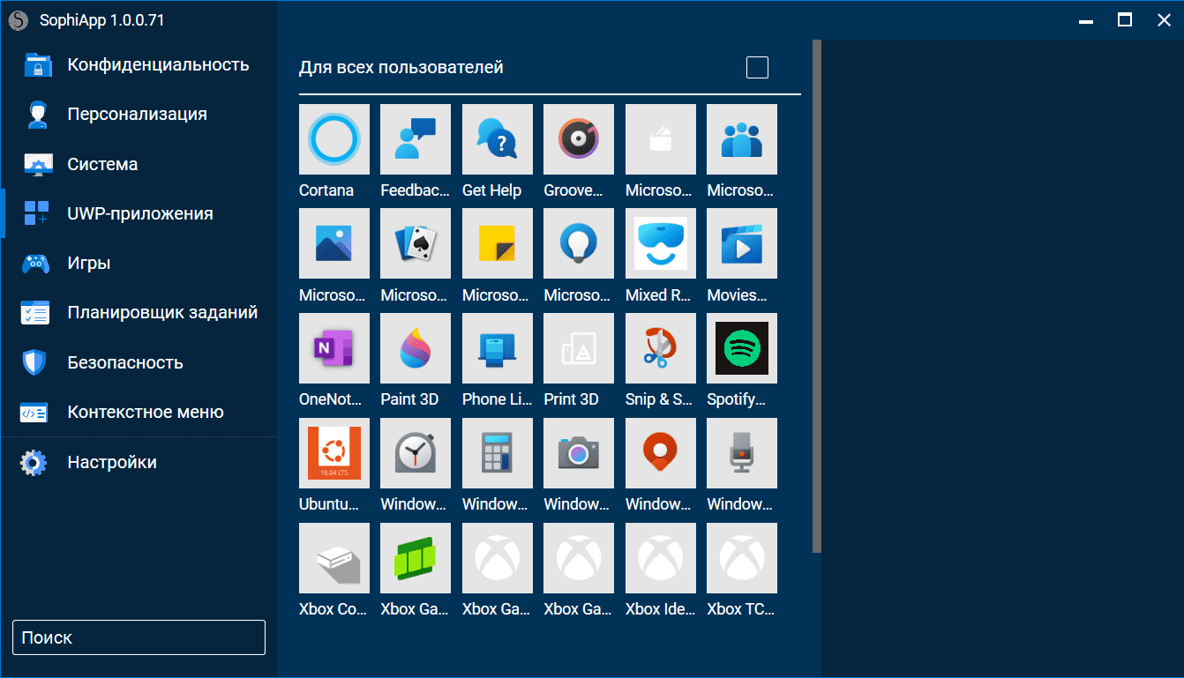Select the Feedback Hub app tile
Viewport: 1184px width, 678px height.
pos(416,139)
